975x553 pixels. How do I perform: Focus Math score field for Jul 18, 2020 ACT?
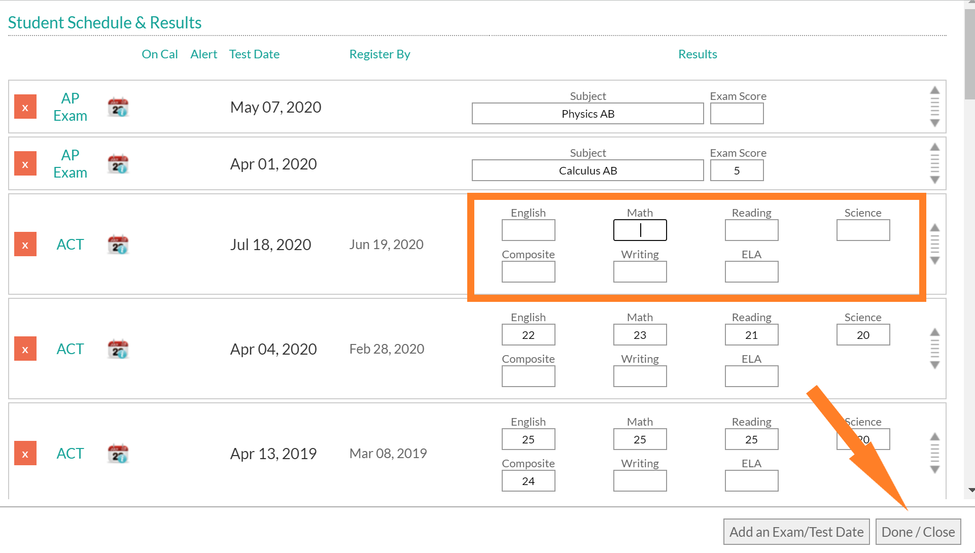coord(640,230)
